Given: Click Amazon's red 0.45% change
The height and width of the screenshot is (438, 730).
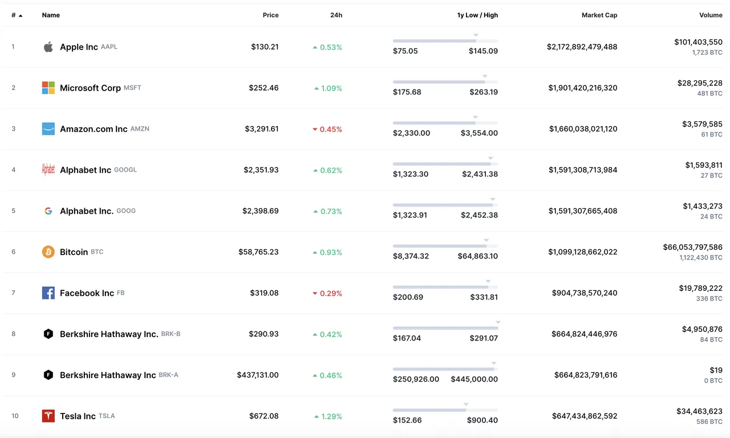Looking at the screenshot, I should tap(327, 129).
